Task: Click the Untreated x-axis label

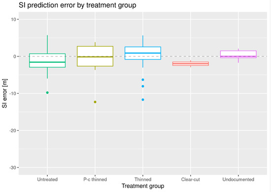Action: [47, 179]
